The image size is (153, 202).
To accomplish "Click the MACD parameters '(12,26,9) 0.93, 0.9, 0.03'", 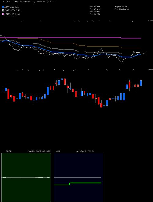I will 39,151.
